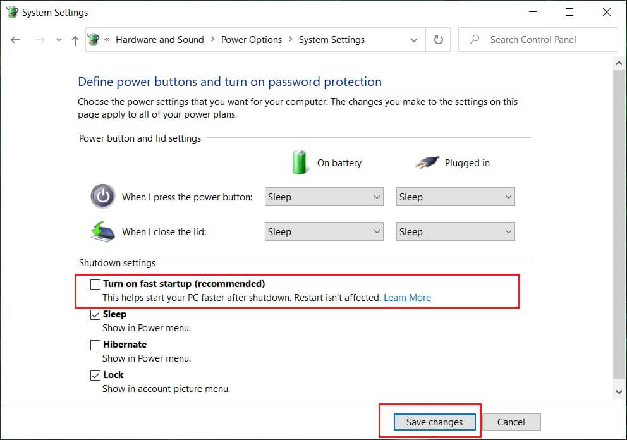Screen dimensions: 627x440
Task: Click the search magnifier icon
Action: click(x=475, y=40)
